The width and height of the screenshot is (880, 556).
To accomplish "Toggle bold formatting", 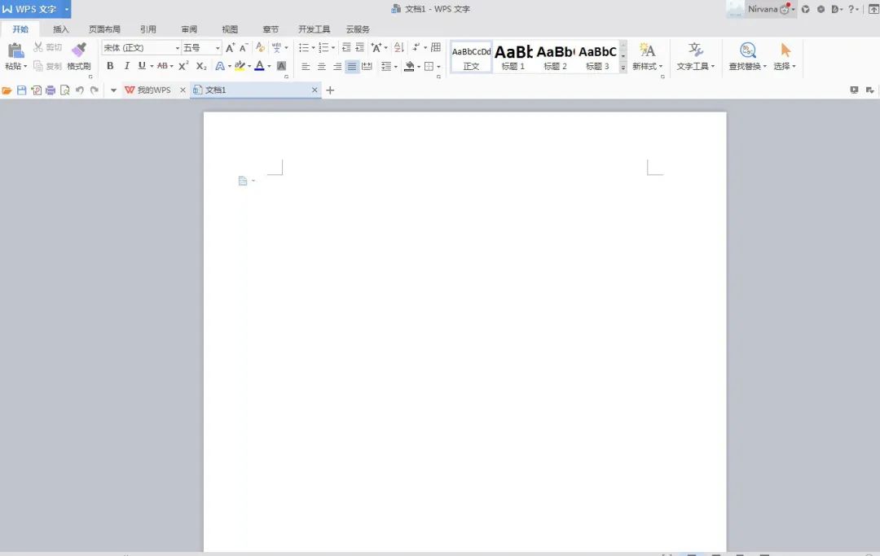I will [x=110, y=66].
